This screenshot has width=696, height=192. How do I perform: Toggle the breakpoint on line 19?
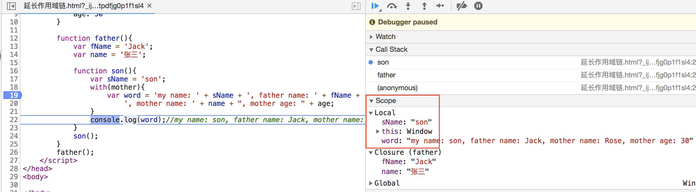(x=13, y=95)
